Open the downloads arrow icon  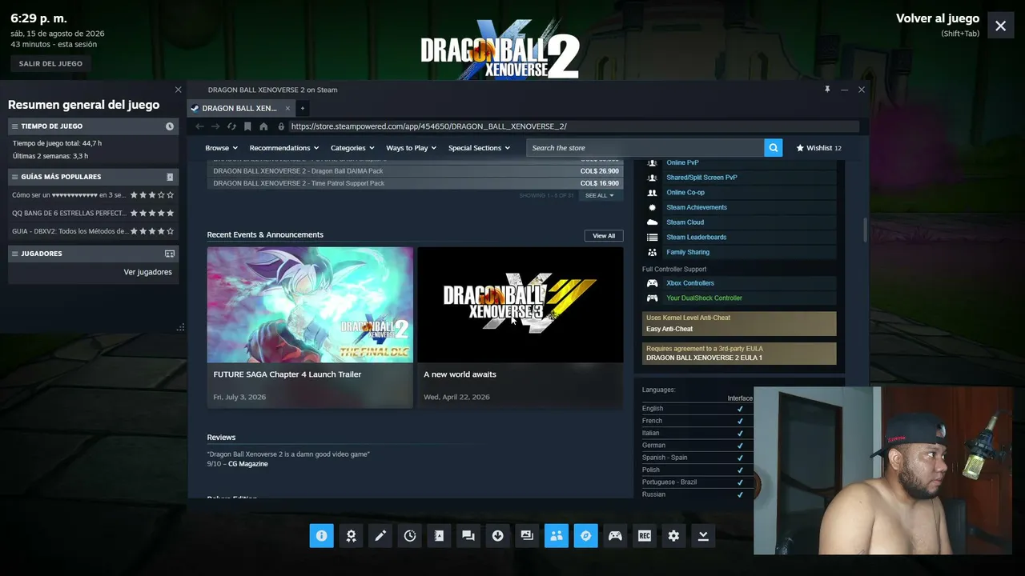(x=497, y=536)
